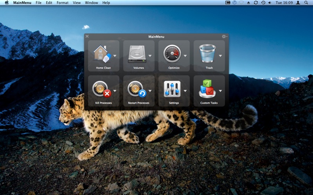The width and height of the screenshot is (313, 195).
Task: Open the Window menu
Action: [92, 3]
